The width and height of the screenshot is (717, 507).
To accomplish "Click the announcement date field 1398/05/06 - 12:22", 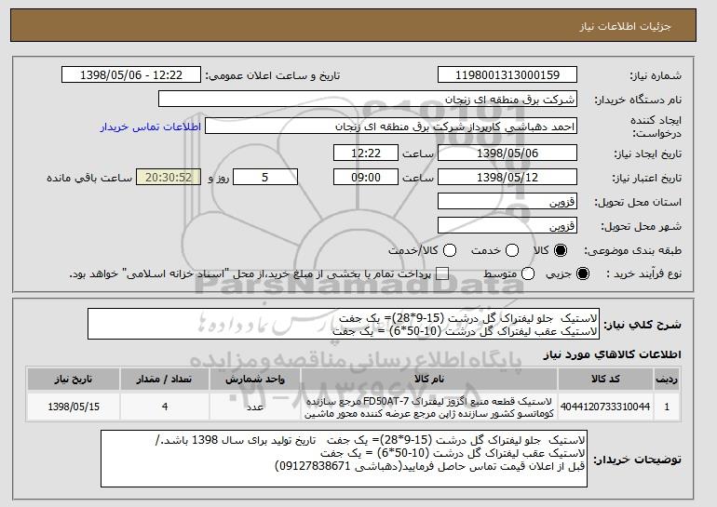I will 131,75.
